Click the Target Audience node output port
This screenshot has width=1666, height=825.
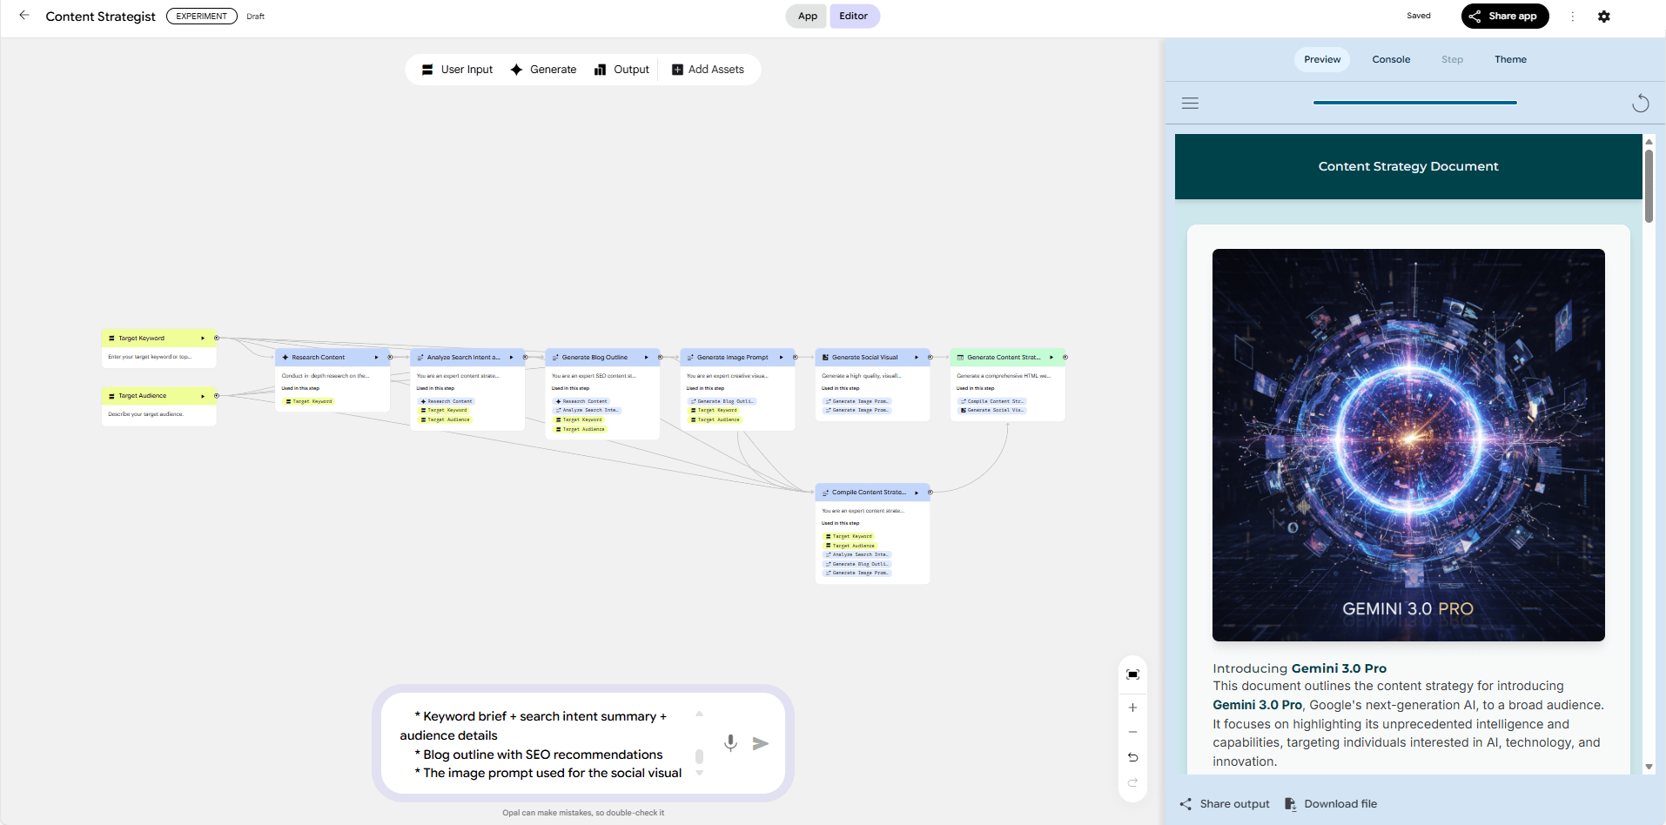coord(217,396)
